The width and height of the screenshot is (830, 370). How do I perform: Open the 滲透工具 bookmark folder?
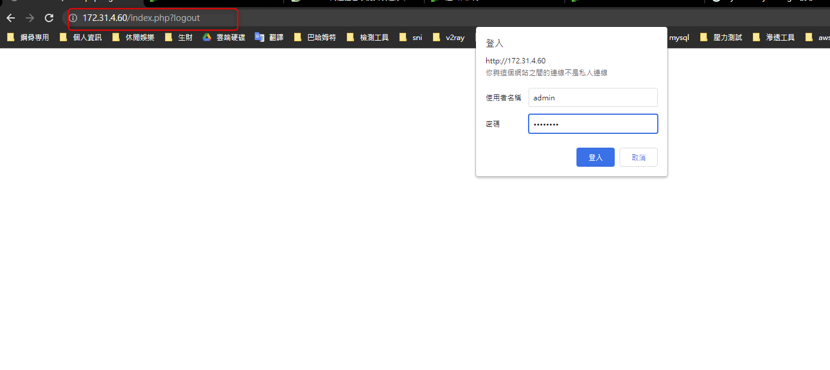pyautogui.click(x=774, y=37)
